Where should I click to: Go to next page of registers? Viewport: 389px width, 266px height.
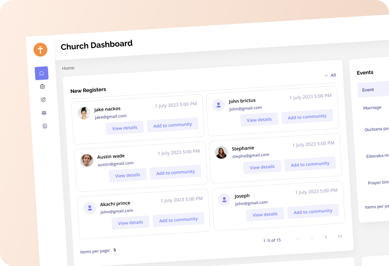[x=326, y=237]
